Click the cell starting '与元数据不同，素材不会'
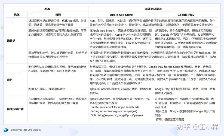This screenshot has width=224, height=136. tap(153, 75)
